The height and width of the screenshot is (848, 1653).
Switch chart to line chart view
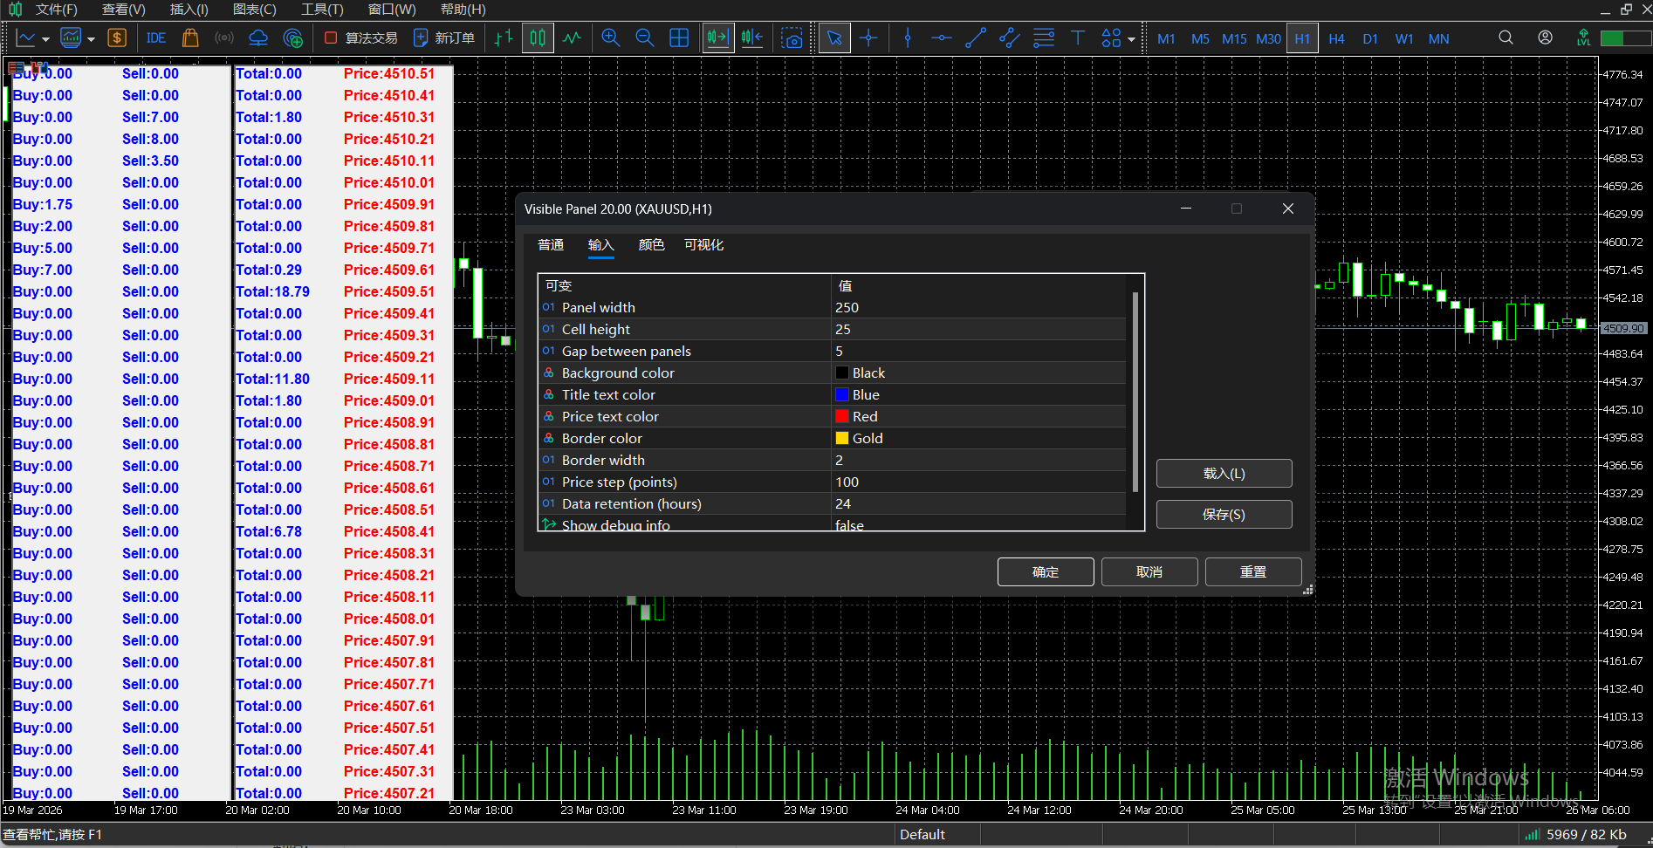(572, 38)
